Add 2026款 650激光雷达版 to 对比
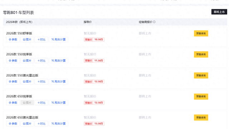 [42, 124]
